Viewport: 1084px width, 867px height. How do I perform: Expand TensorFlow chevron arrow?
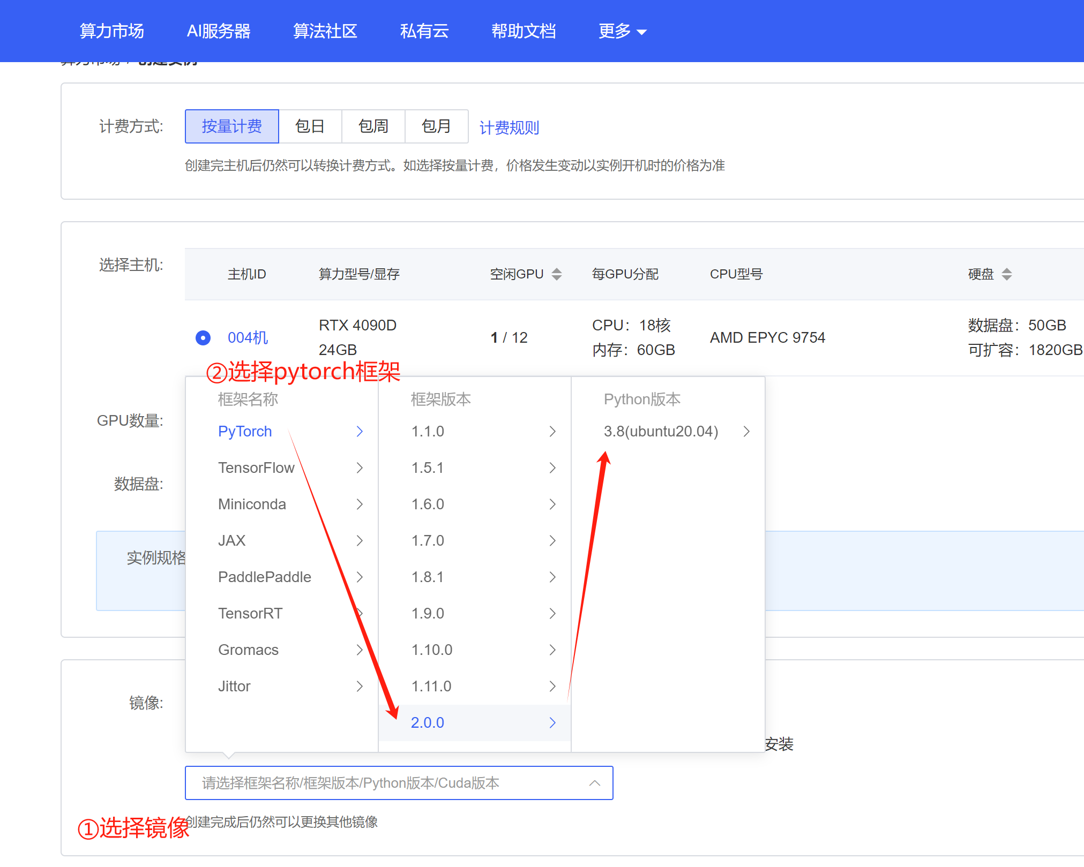[360, 468]
